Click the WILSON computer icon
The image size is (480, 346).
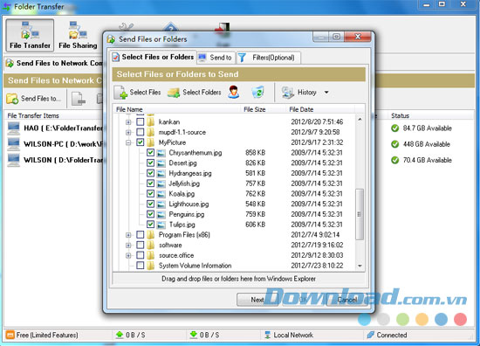(x=14, y=160)
